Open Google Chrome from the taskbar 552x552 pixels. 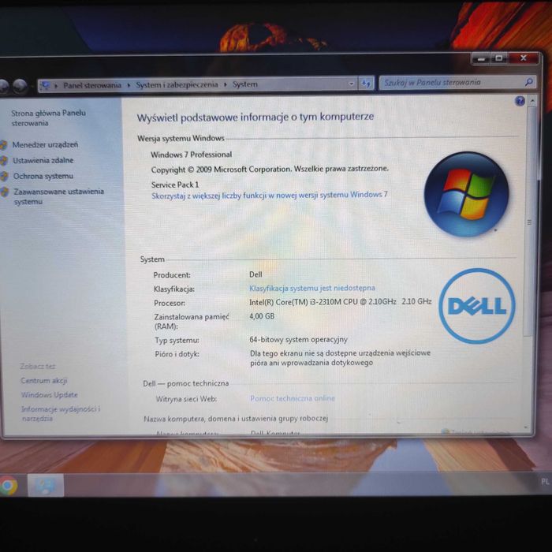(9, 486)
